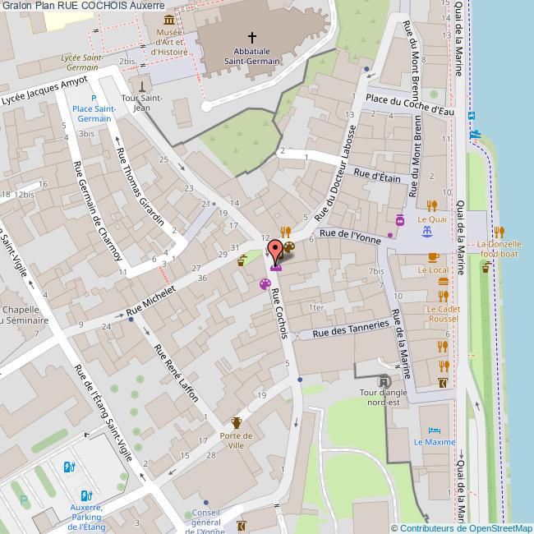Click the Le Maxime hotel bed icon
This screenshot has height=534, width=534.
click(434, 430)
